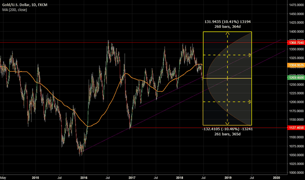Click the 1150.0000 price axis value
This screenshot has height=180, width=305.
[296, 120]
